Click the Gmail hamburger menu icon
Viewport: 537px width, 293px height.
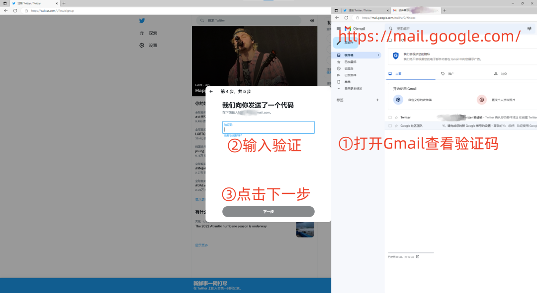(339, 28)
